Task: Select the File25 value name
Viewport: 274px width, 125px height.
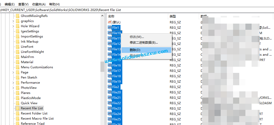Action: (117, 119)
